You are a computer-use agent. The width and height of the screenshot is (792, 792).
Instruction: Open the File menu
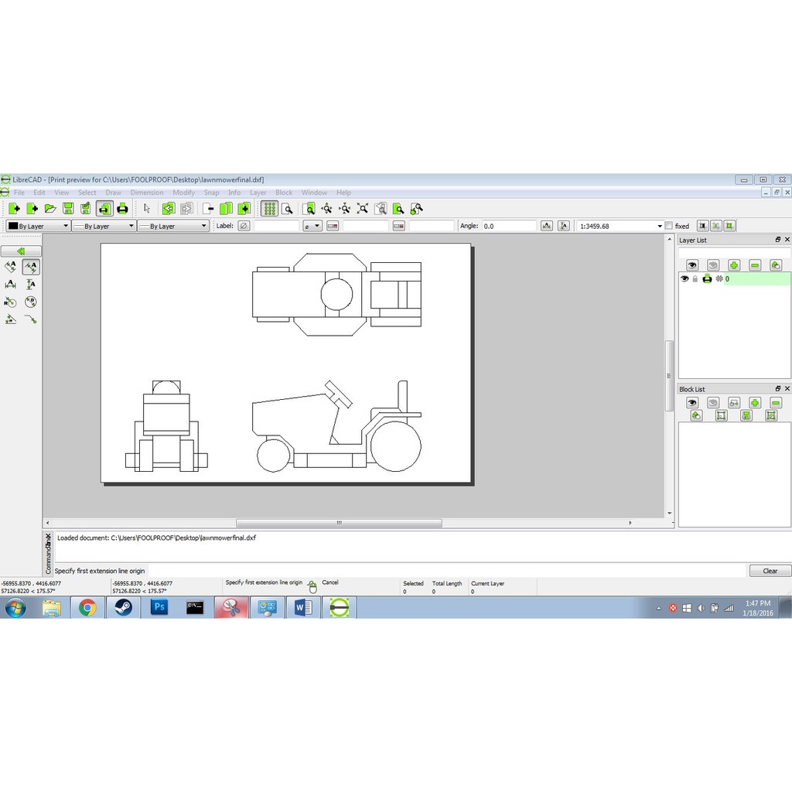[x=19, y=193]
